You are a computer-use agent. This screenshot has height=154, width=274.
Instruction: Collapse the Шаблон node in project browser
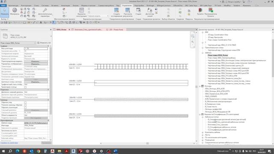tap(203, 53)
